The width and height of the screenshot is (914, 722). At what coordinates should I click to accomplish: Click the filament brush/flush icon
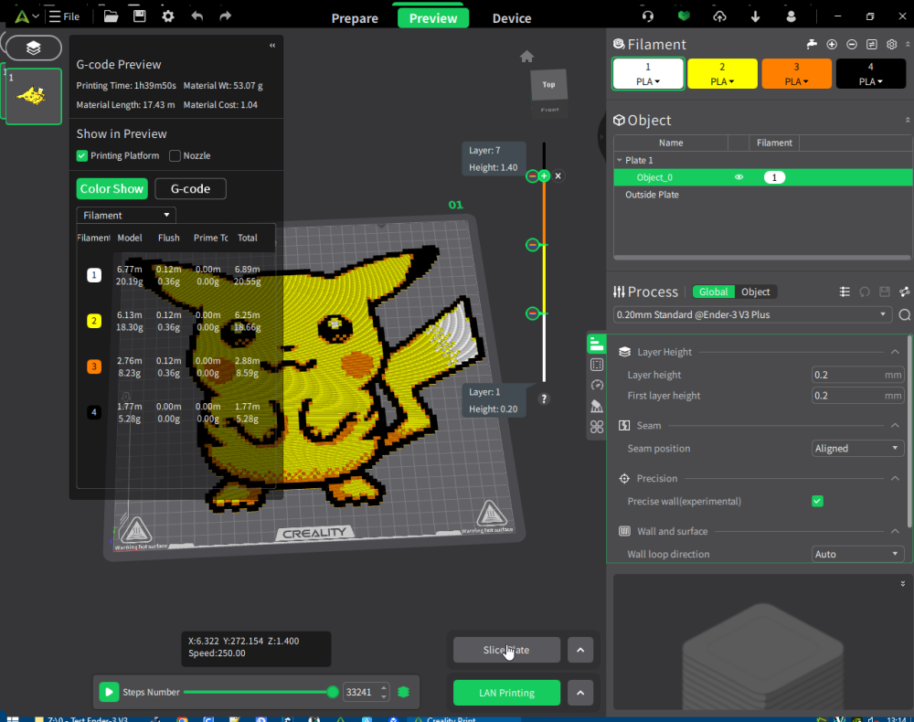[812, 44]
